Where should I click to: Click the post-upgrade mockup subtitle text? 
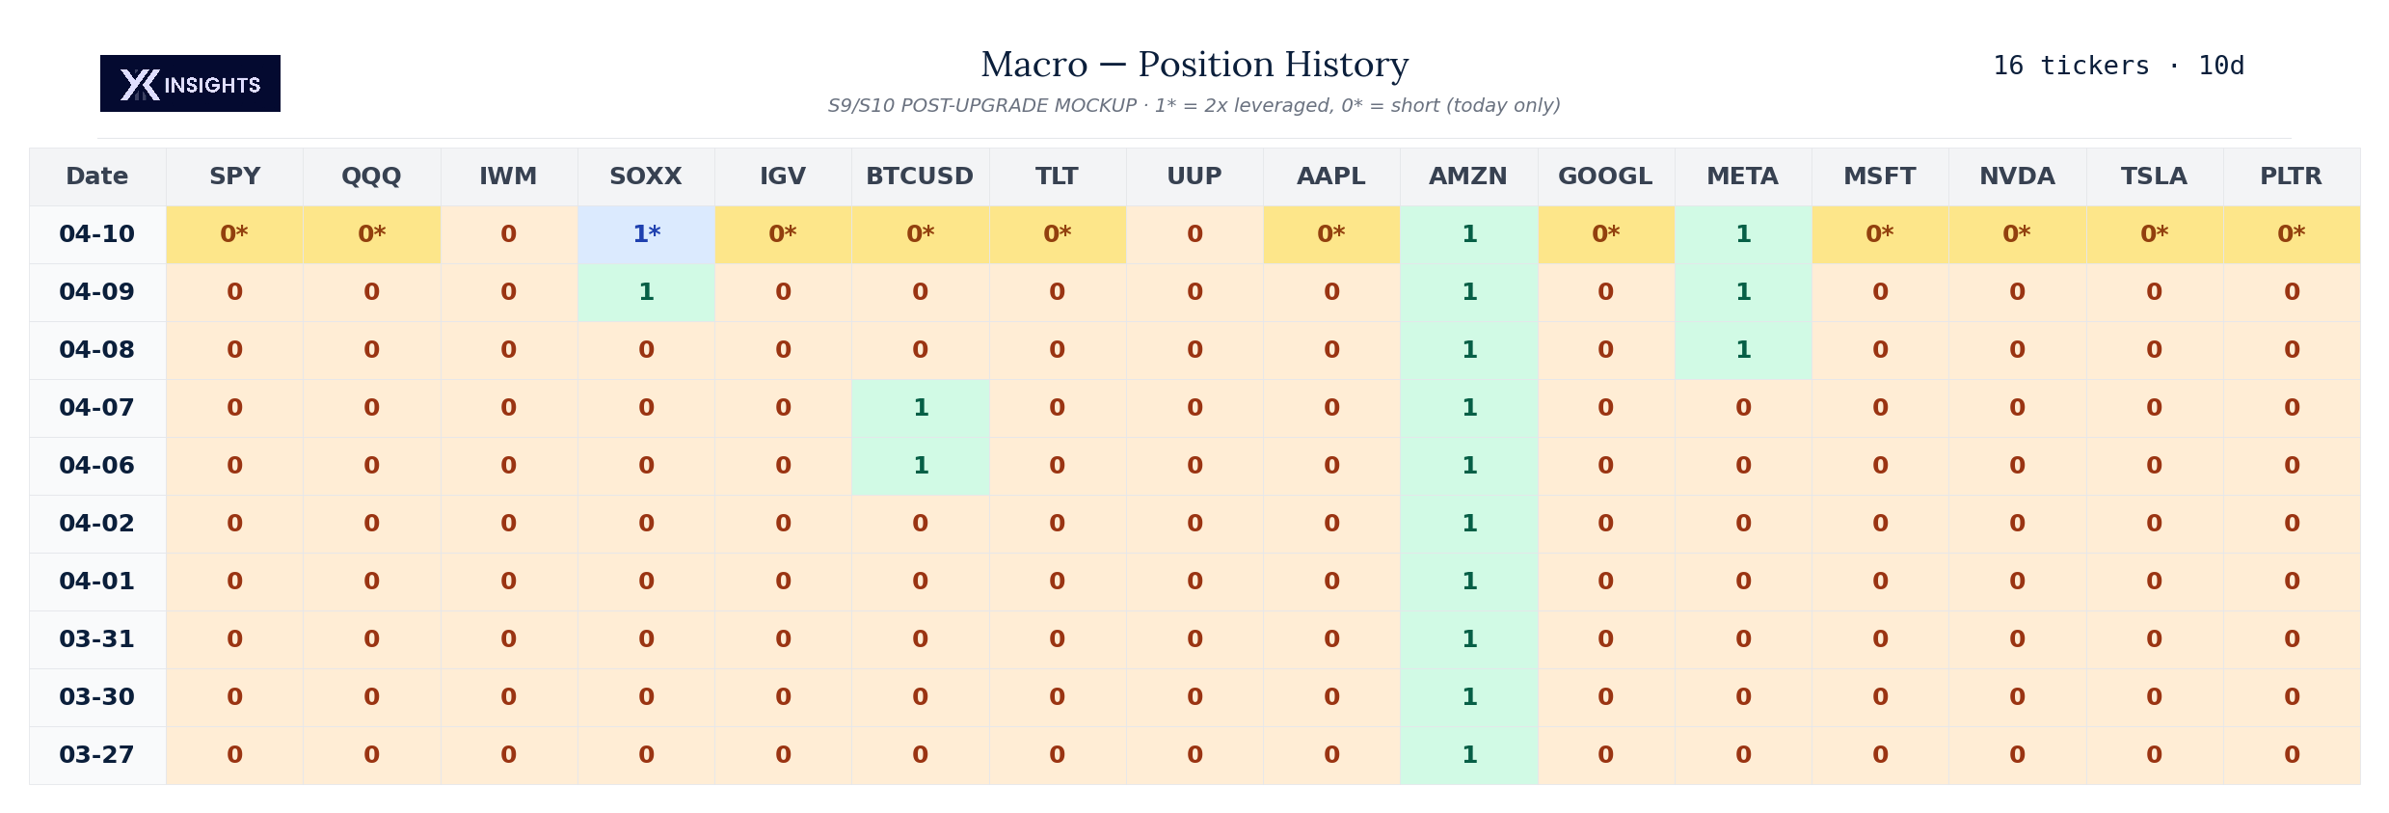[1194, 105]
